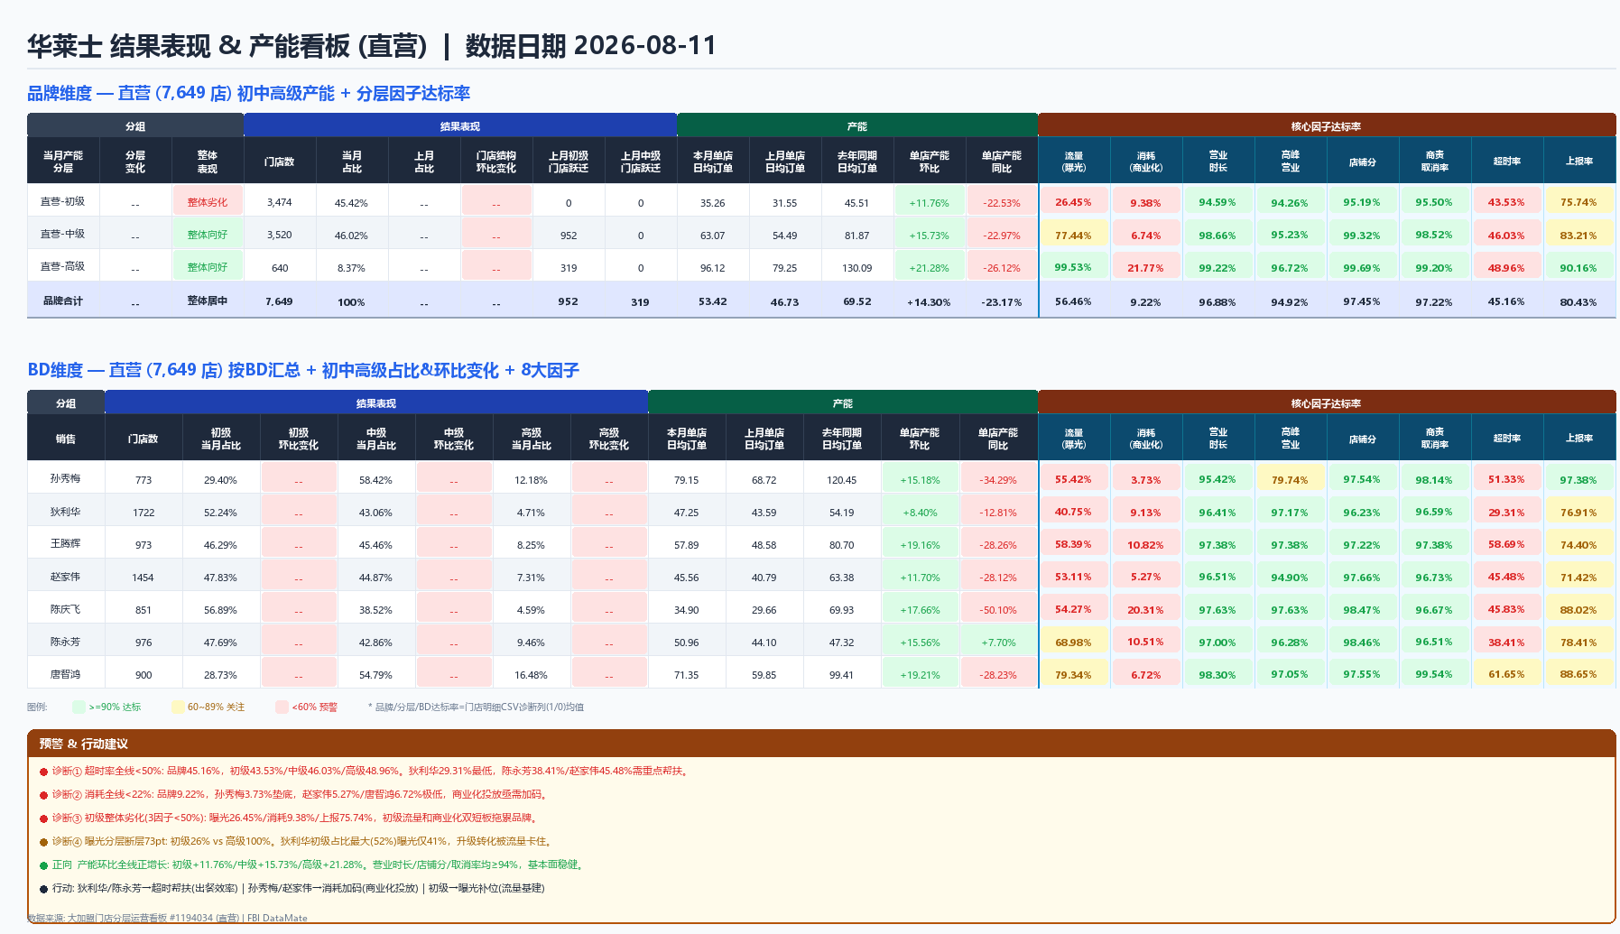Click the 29.31% 超时率 cell for 狄利华
The height and width of the screenshot is (934, 1620).
(x=1507, y=513)
